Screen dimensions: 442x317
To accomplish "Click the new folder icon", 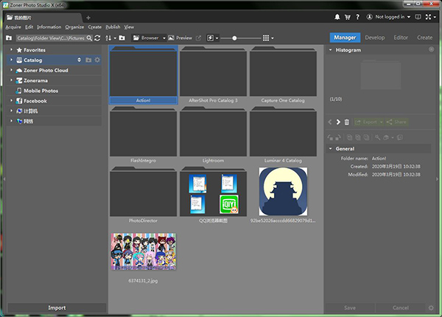I will (122, 38).
